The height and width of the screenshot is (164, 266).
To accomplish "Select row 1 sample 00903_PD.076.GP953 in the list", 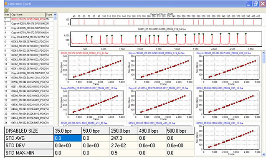I will tap(29, 19).
